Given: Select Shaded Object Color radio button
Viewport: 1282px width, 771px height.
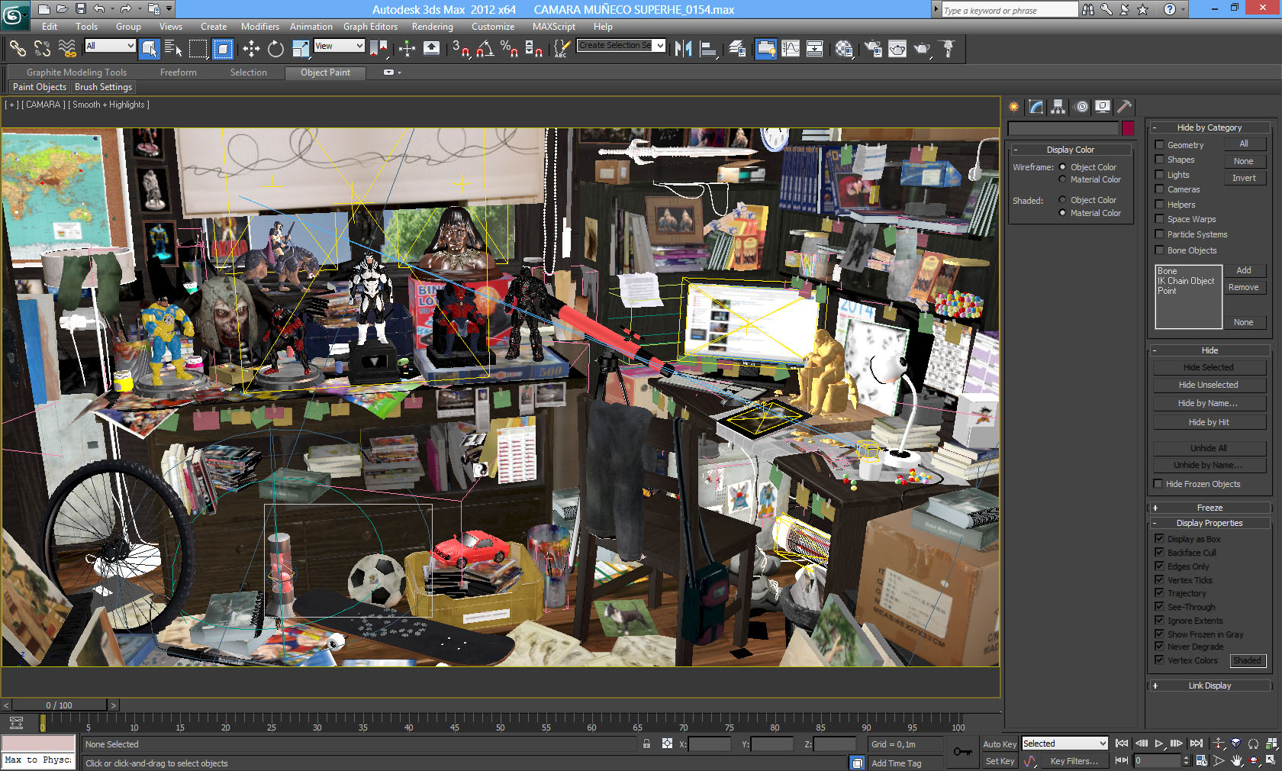Looking at the screenshot, I should point(1062,200).
